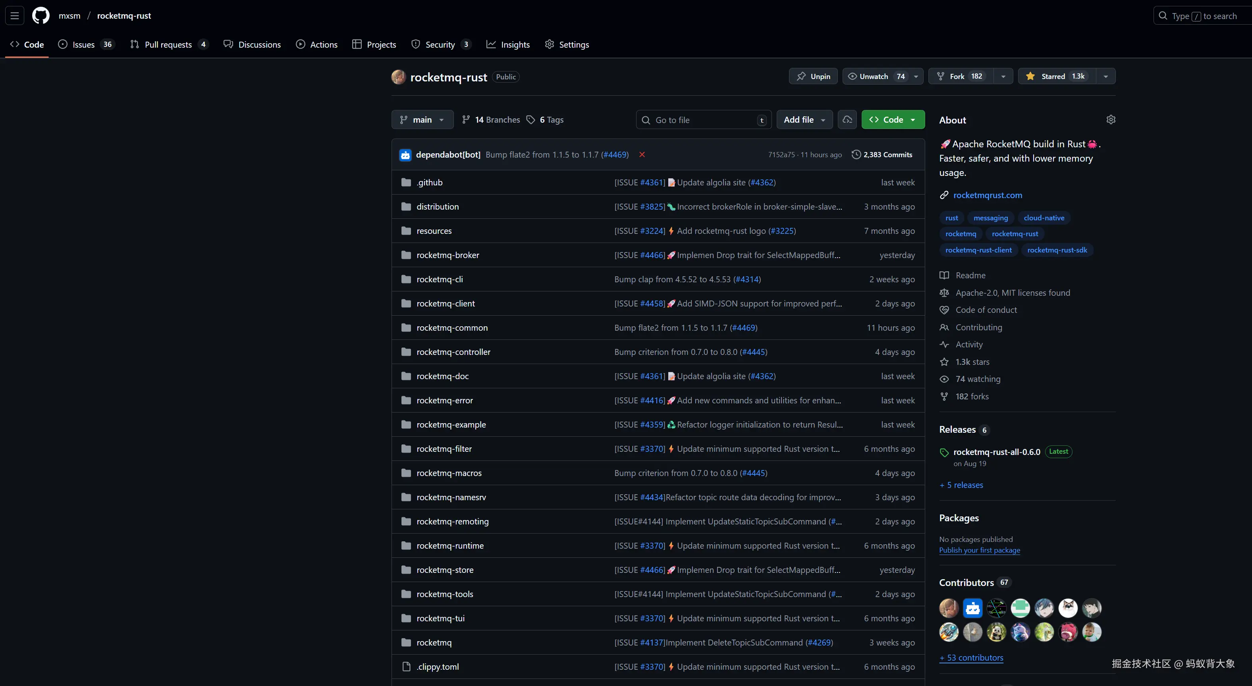This screenshot has width=1252, height=686.
Task: Expand the star lists dropdown arrow
Action: coord(1106,76)
